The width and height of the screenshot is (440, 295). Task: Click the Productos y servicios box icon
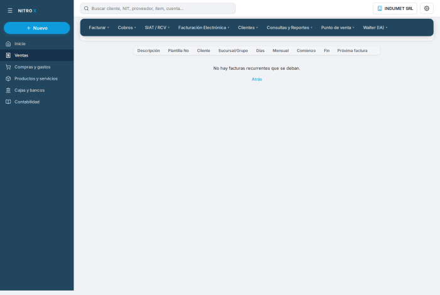tap(8, 78)
